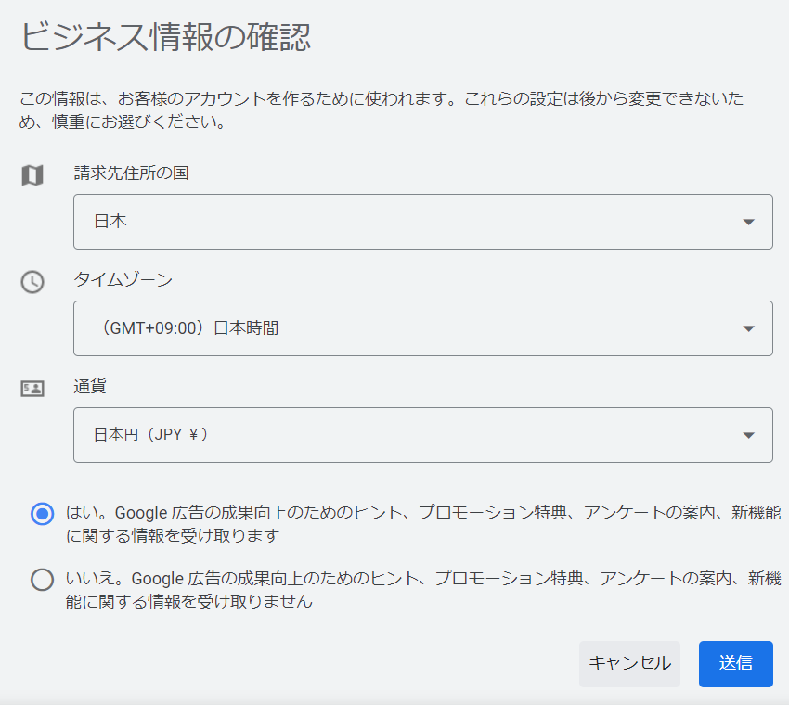Click the はい option label text
This screenshot has height=705, width=789.
[x=423, y=524]
